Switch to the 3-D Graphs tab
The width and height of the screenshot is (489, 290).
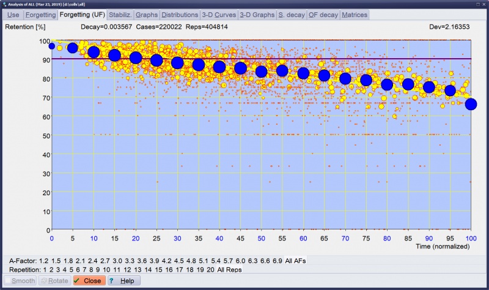[x=257, y=15]
